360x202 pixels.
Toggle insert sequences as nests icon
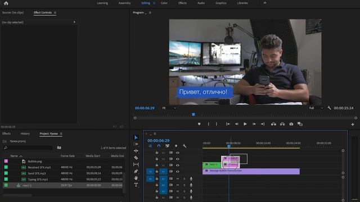pyautogui.click(x=150, y=146)
